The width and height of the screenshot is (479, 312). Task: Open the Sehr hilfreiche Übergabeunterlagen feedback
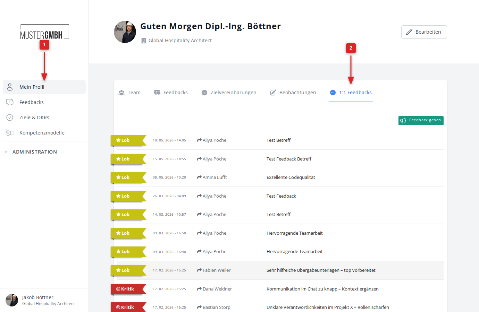click(321, 270)
